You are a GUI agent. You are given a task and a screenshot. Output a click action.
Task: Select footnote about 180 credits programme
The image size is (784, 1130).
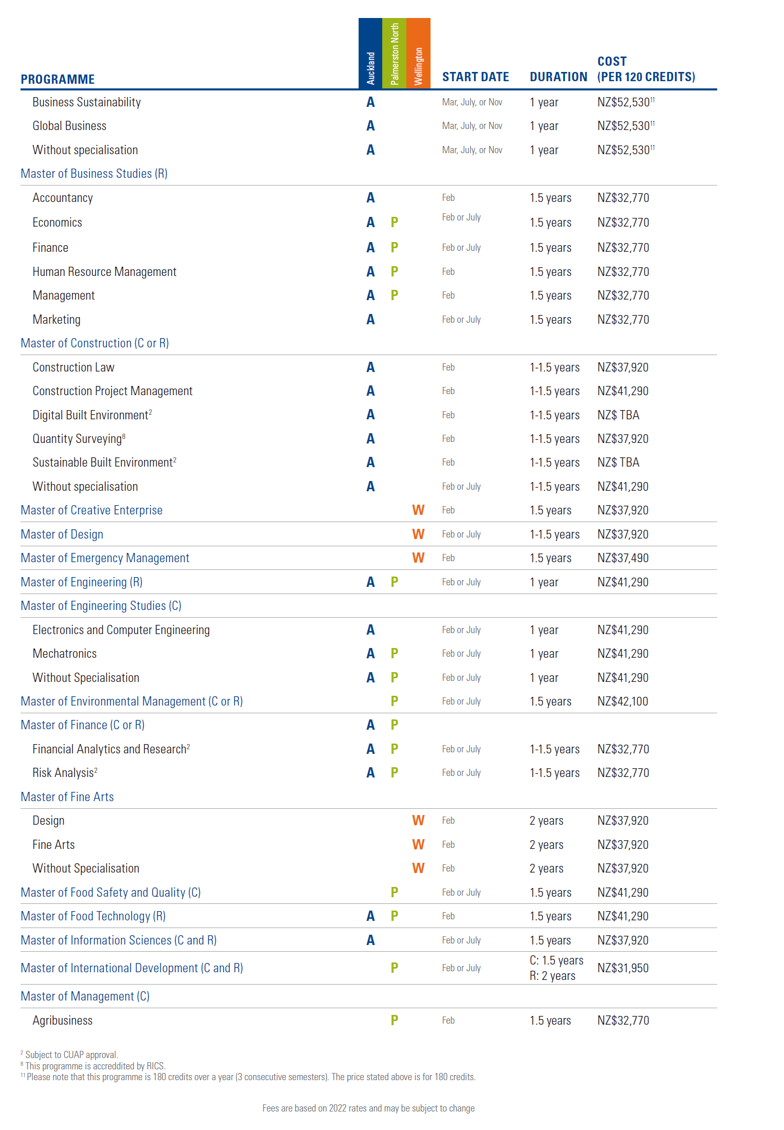248,1077
